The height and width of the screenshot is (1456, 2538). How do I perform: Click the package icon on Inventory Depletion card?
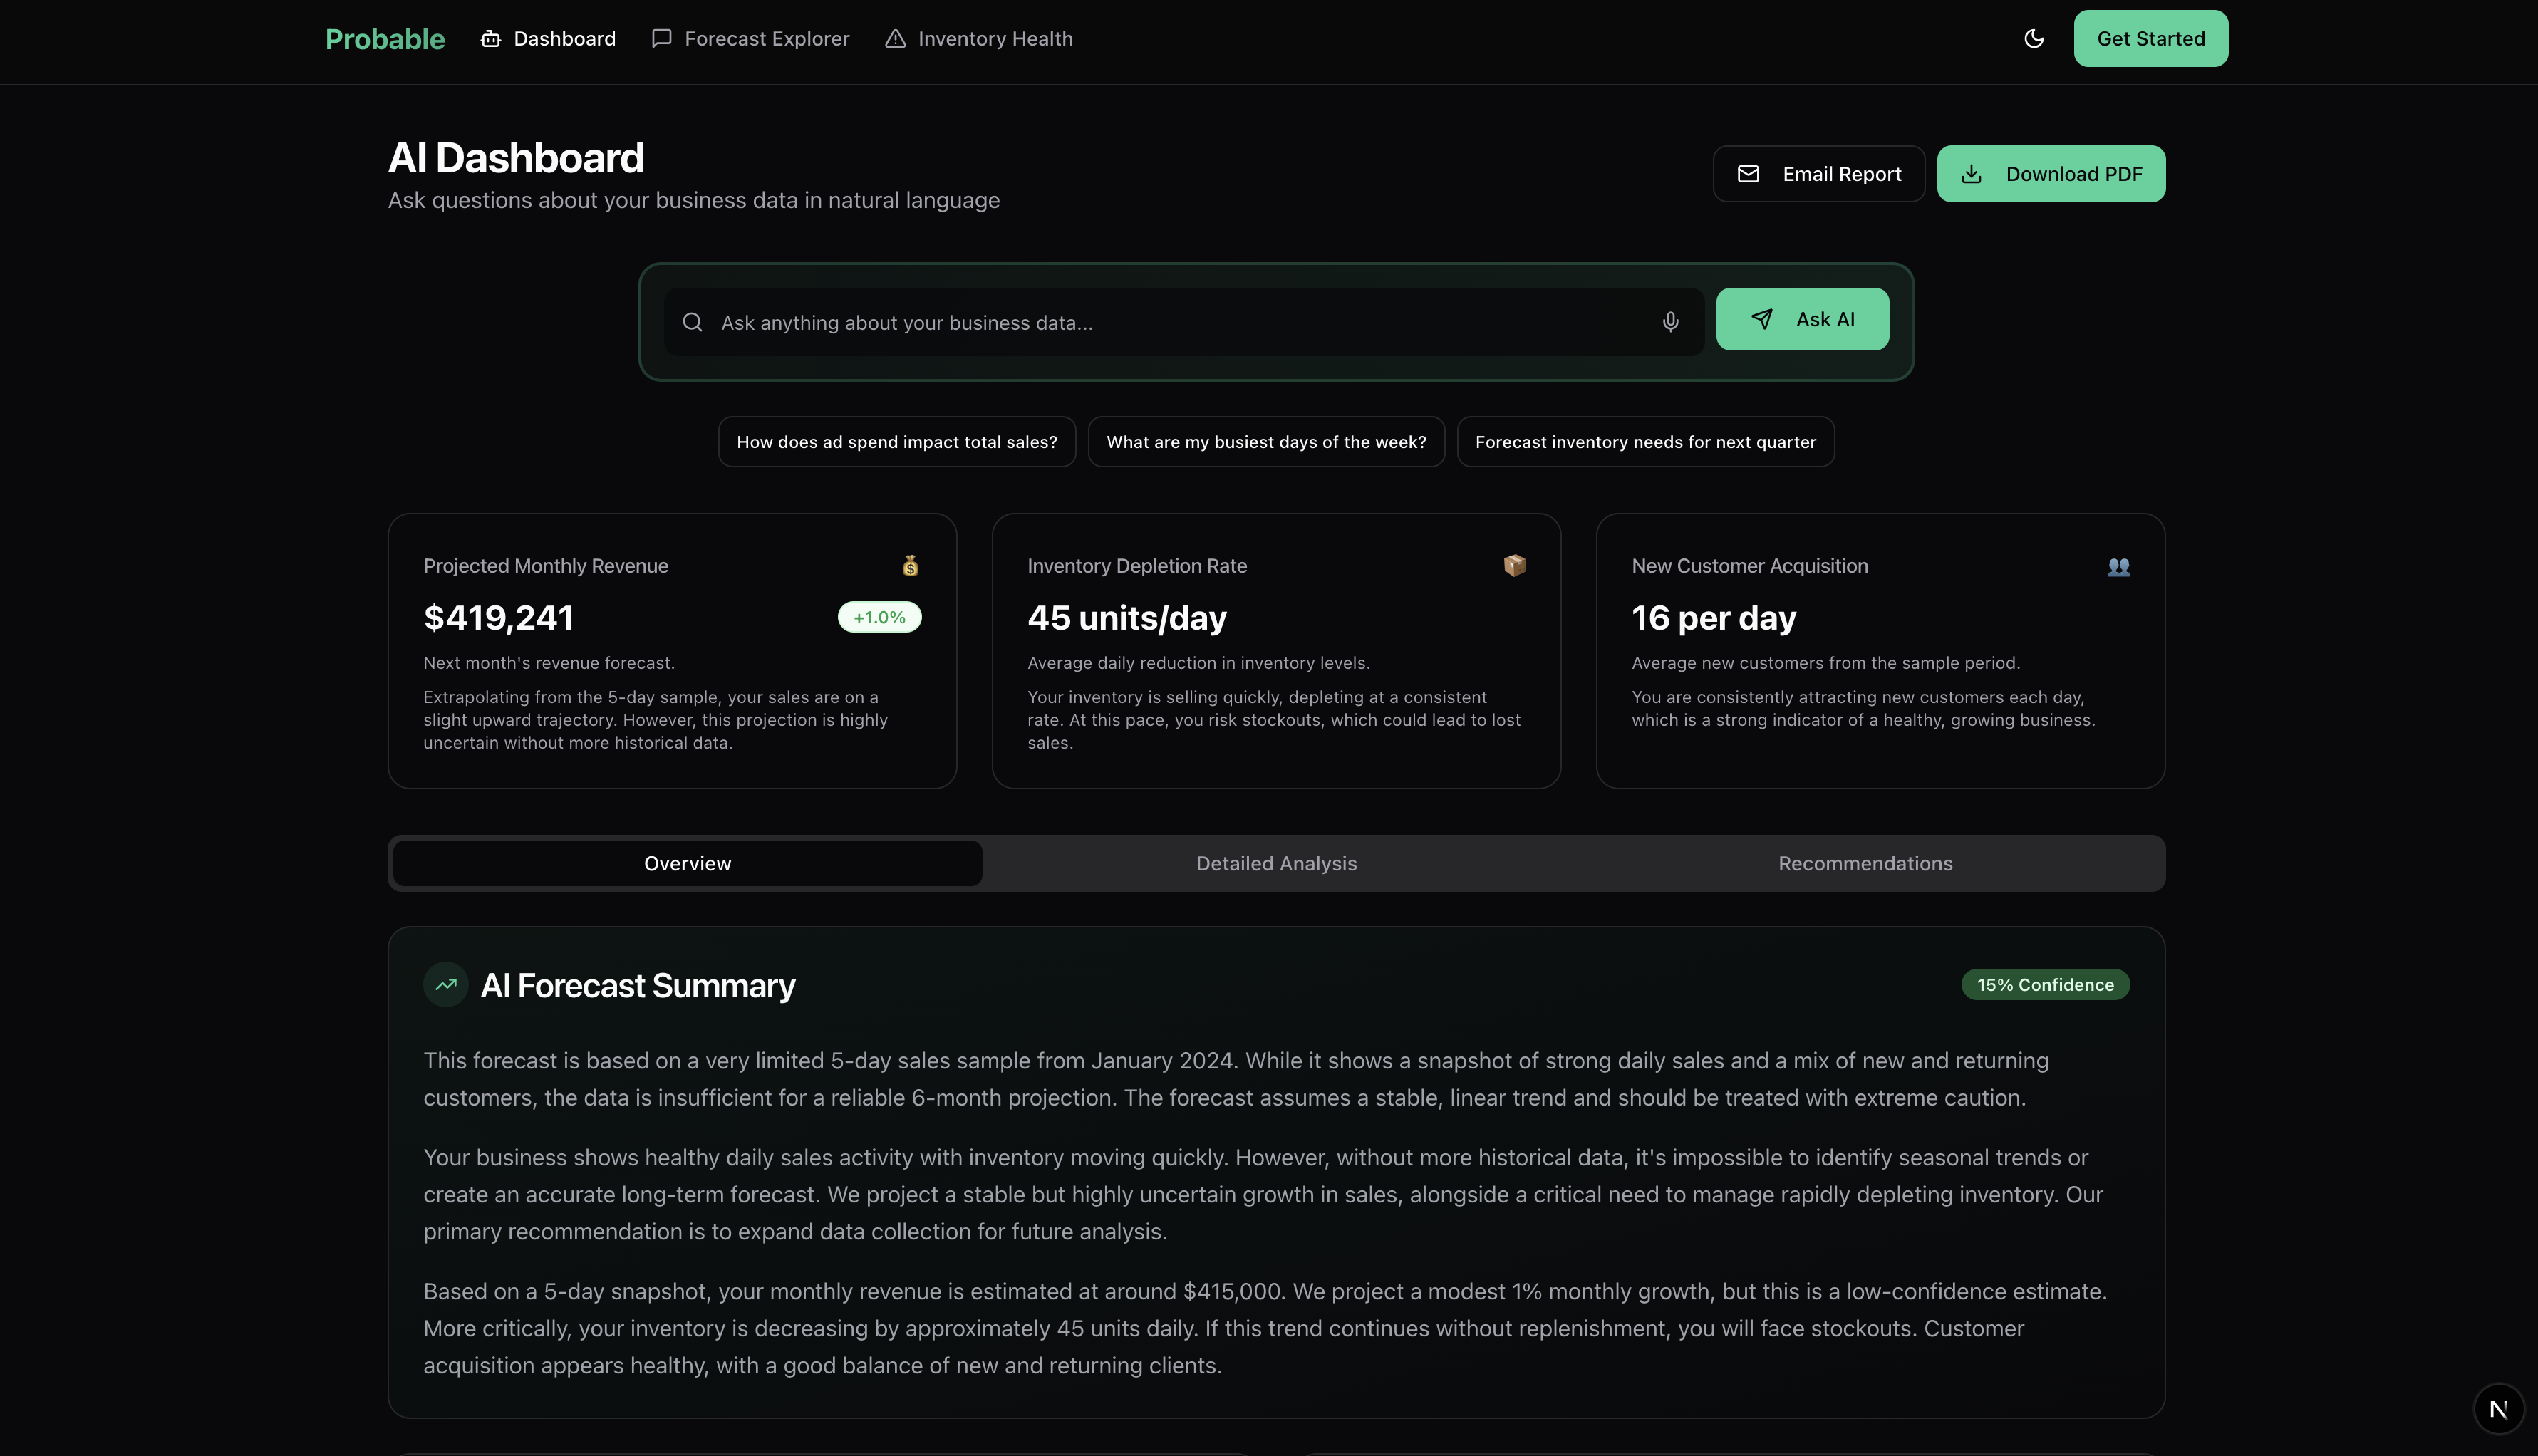(1514, 566)
